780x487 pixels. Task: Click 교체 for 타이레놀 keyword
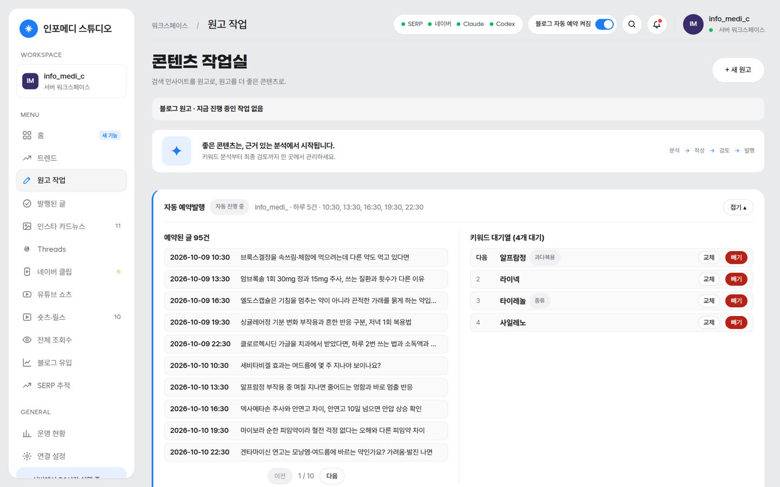[709, 301]
